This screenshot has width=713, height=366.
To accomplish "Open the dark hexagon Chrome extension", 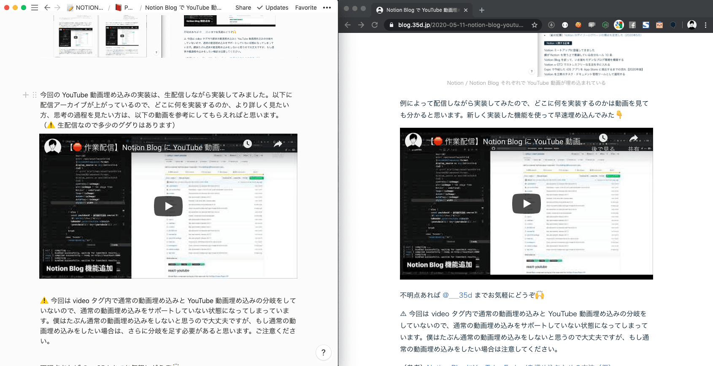I will pos(673,25).
